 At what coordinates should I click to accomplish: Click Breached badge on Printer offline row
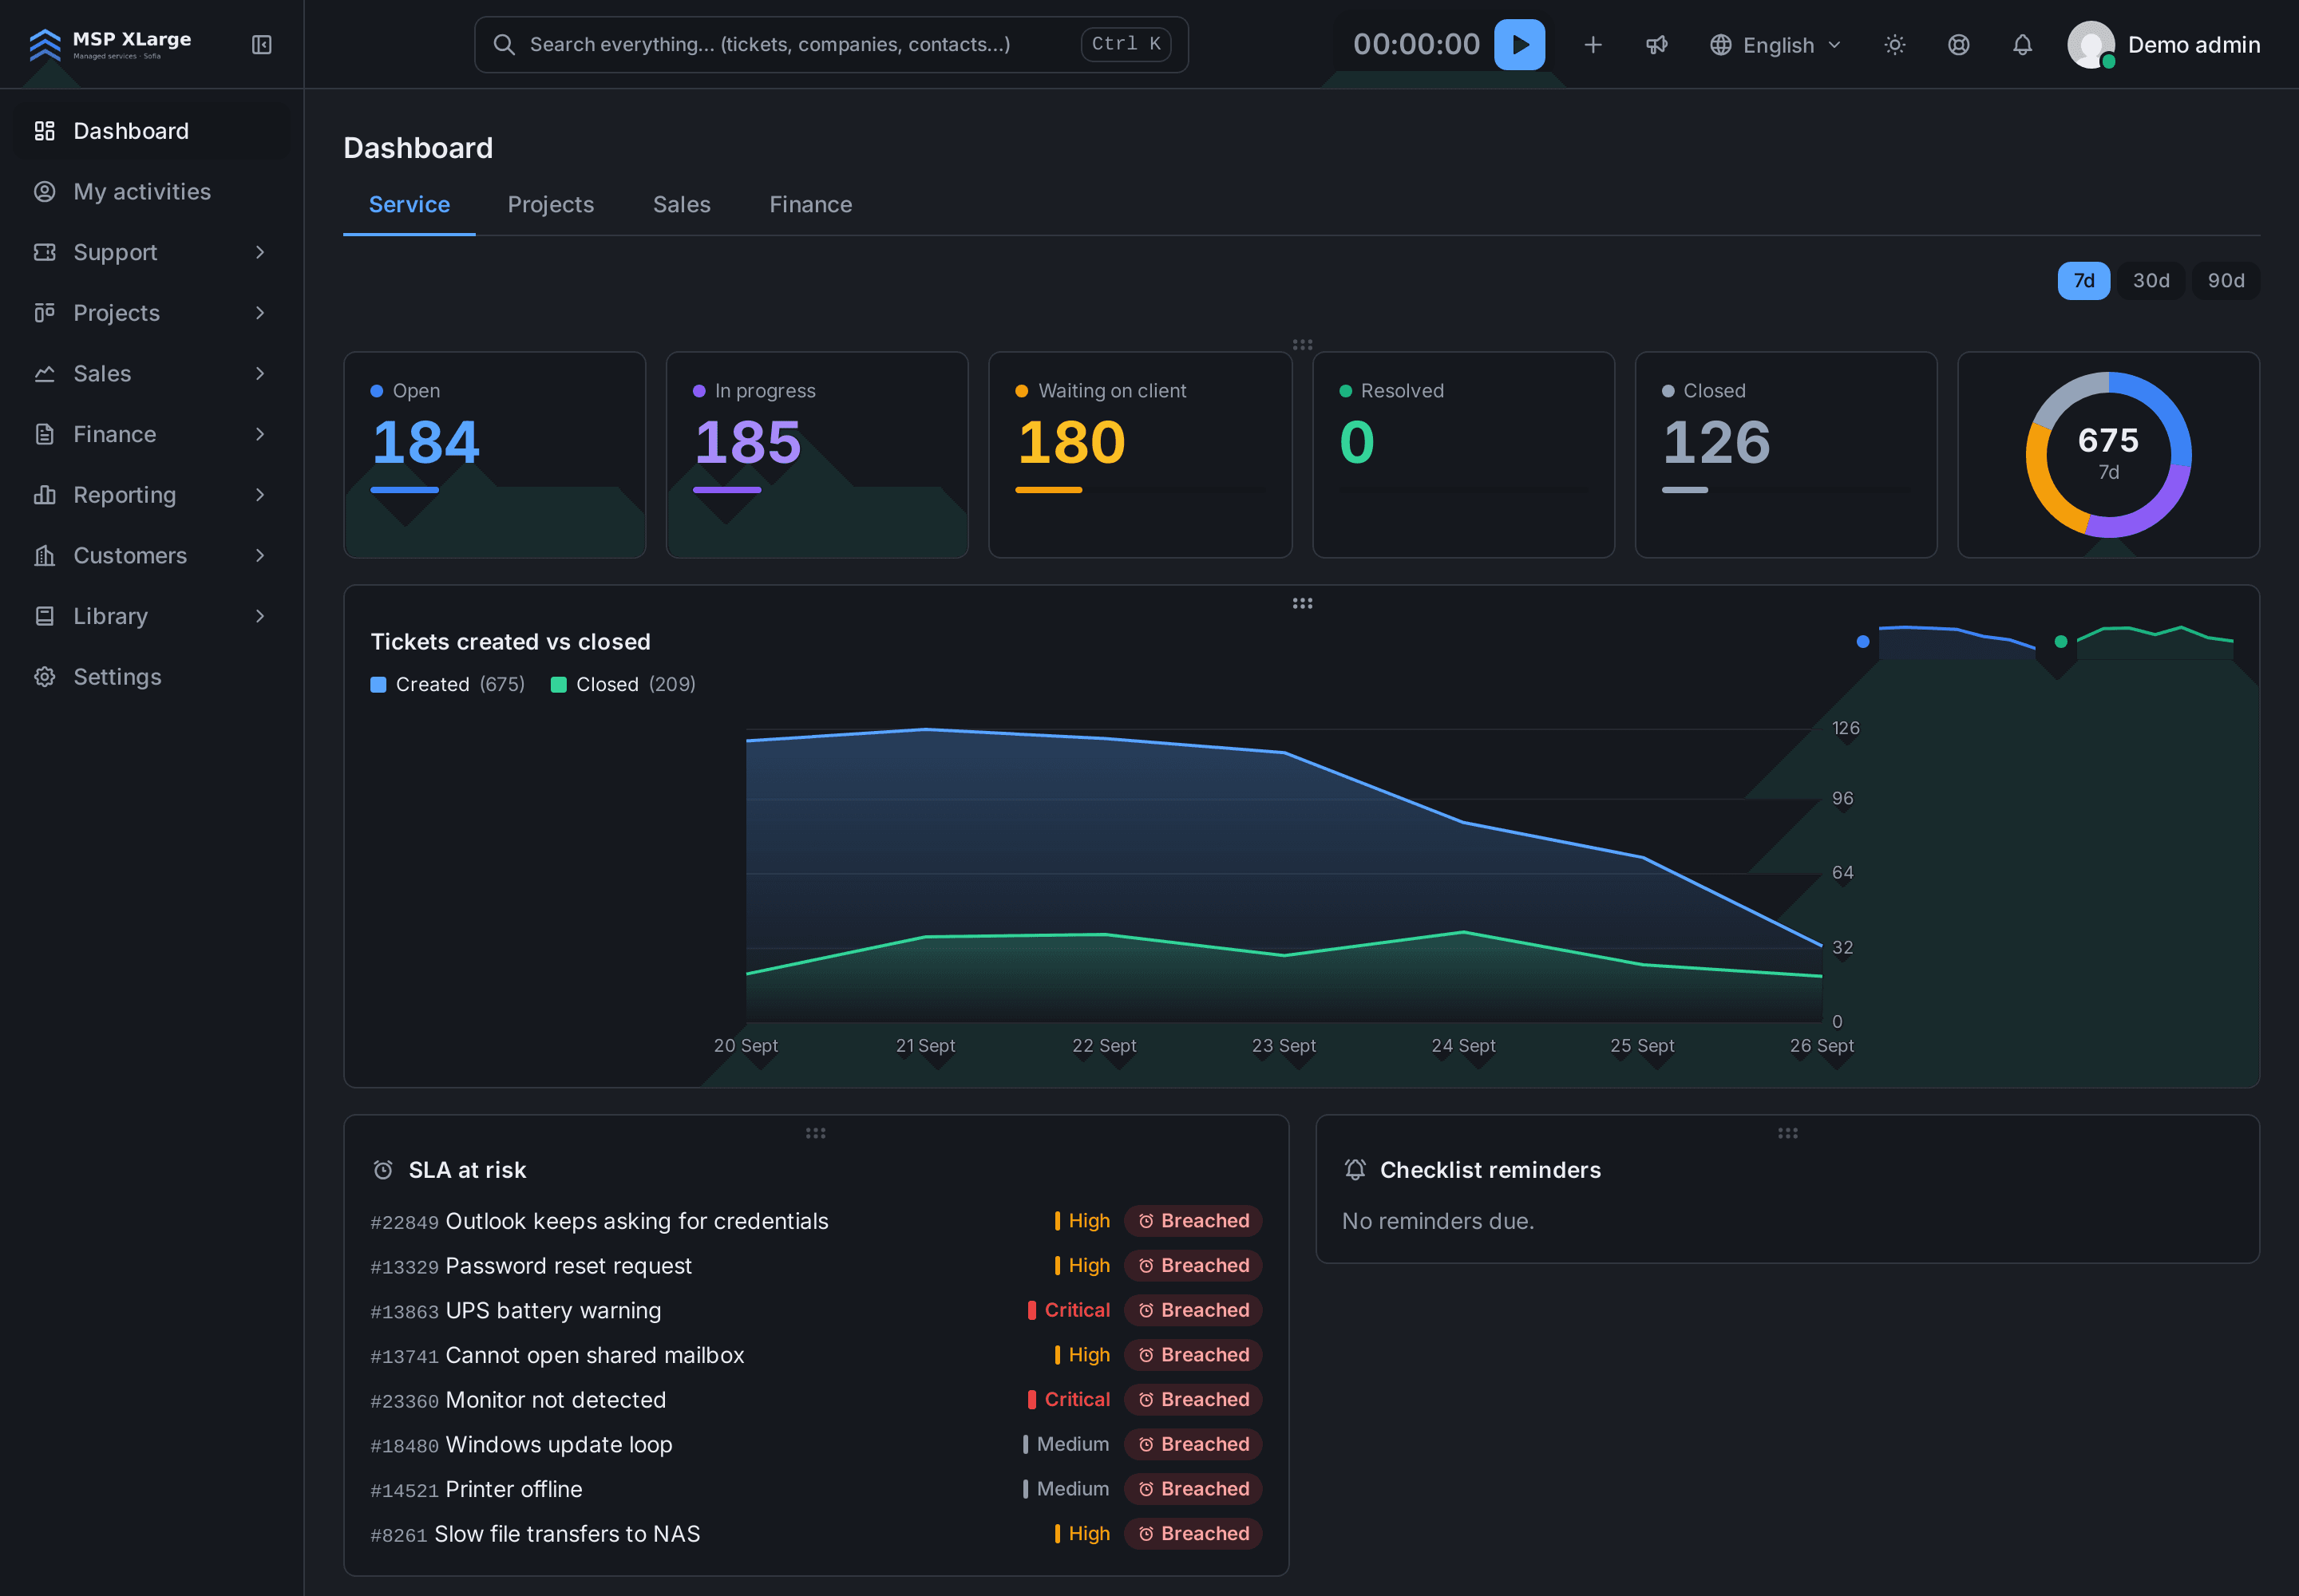[x=1193, y=1489]
